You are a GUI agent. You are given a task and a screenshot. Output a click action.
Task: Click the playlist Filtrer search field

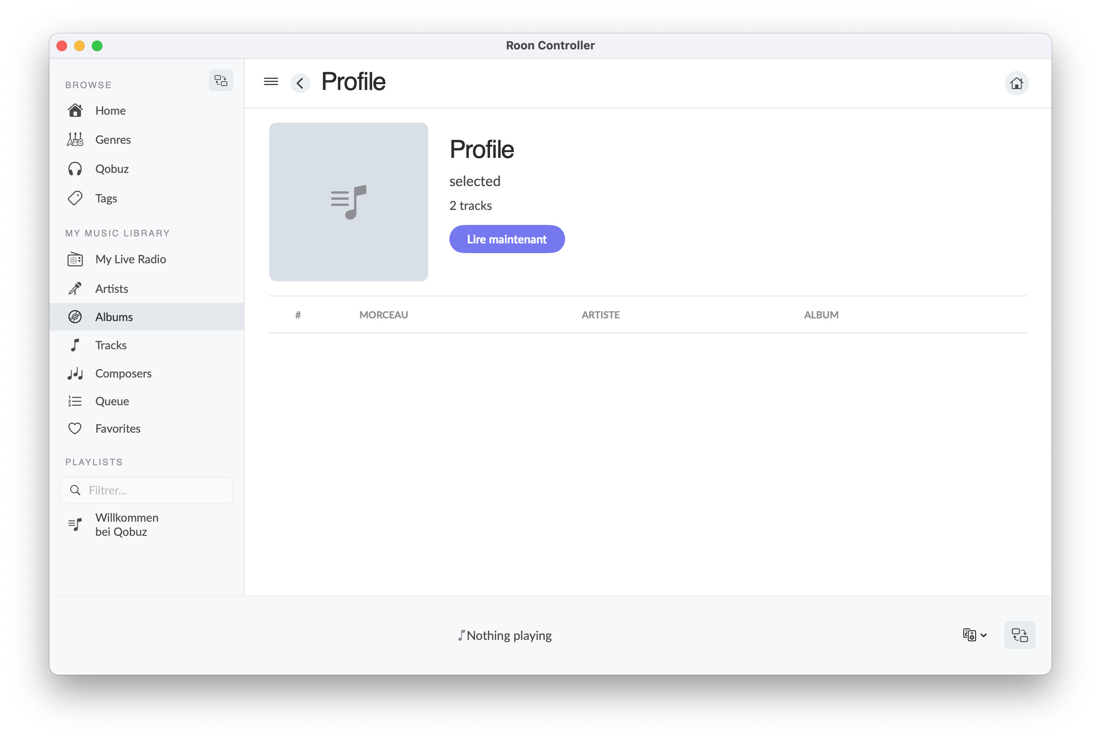[151, 490]
